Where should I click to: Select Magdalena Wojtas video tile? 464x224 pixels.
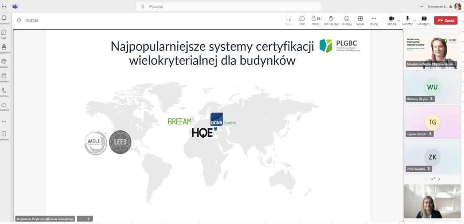(x=432, y=52)
